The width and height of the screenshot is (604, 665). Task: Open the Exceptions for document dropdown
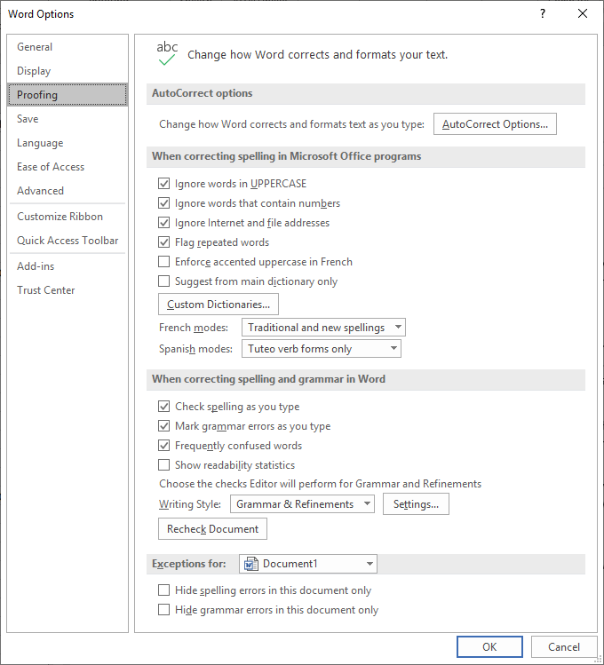[x=308, y=564]
